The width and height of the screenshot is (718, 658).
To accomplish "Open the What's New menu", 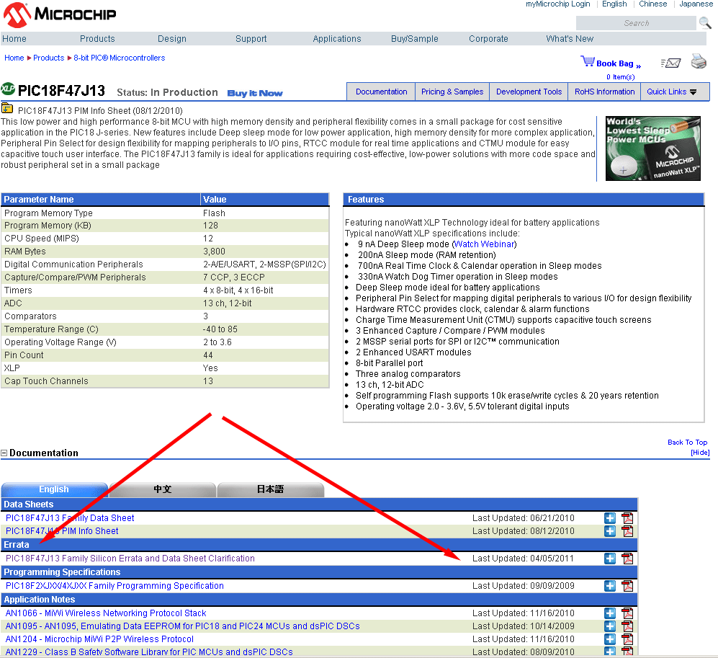I will click(x=570, y=39).
